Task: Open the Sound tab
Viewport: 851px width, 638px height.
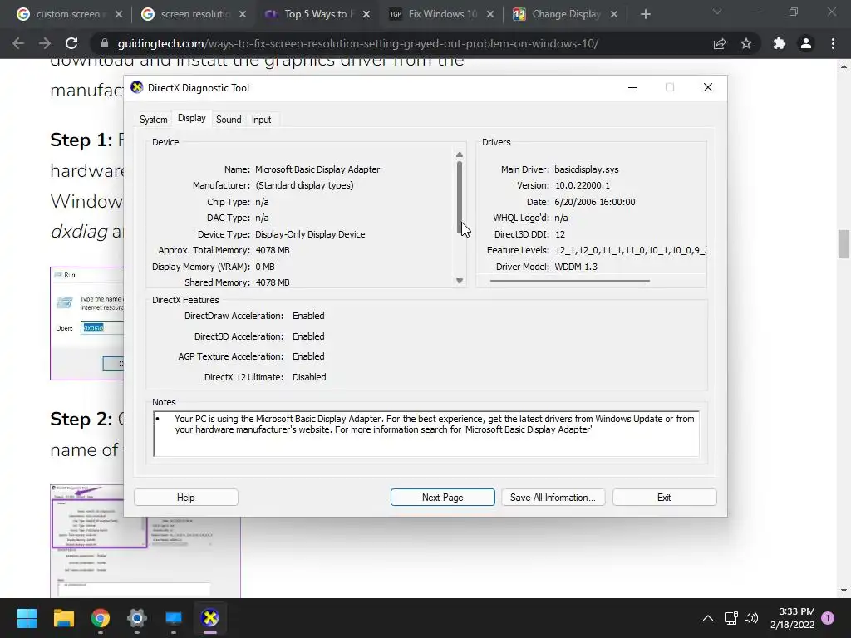Action: (x=229, y=120)
